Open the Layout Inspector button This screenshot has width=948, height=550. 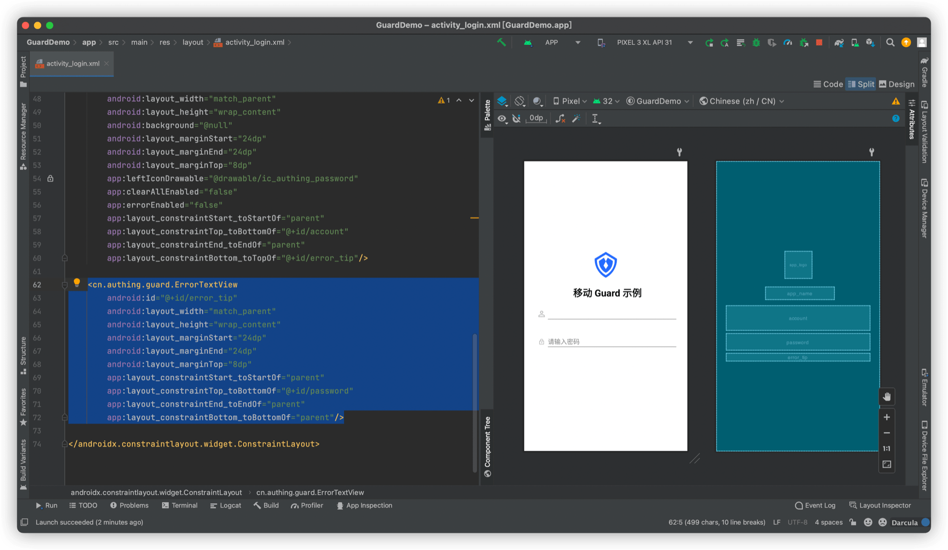point(880,506)
